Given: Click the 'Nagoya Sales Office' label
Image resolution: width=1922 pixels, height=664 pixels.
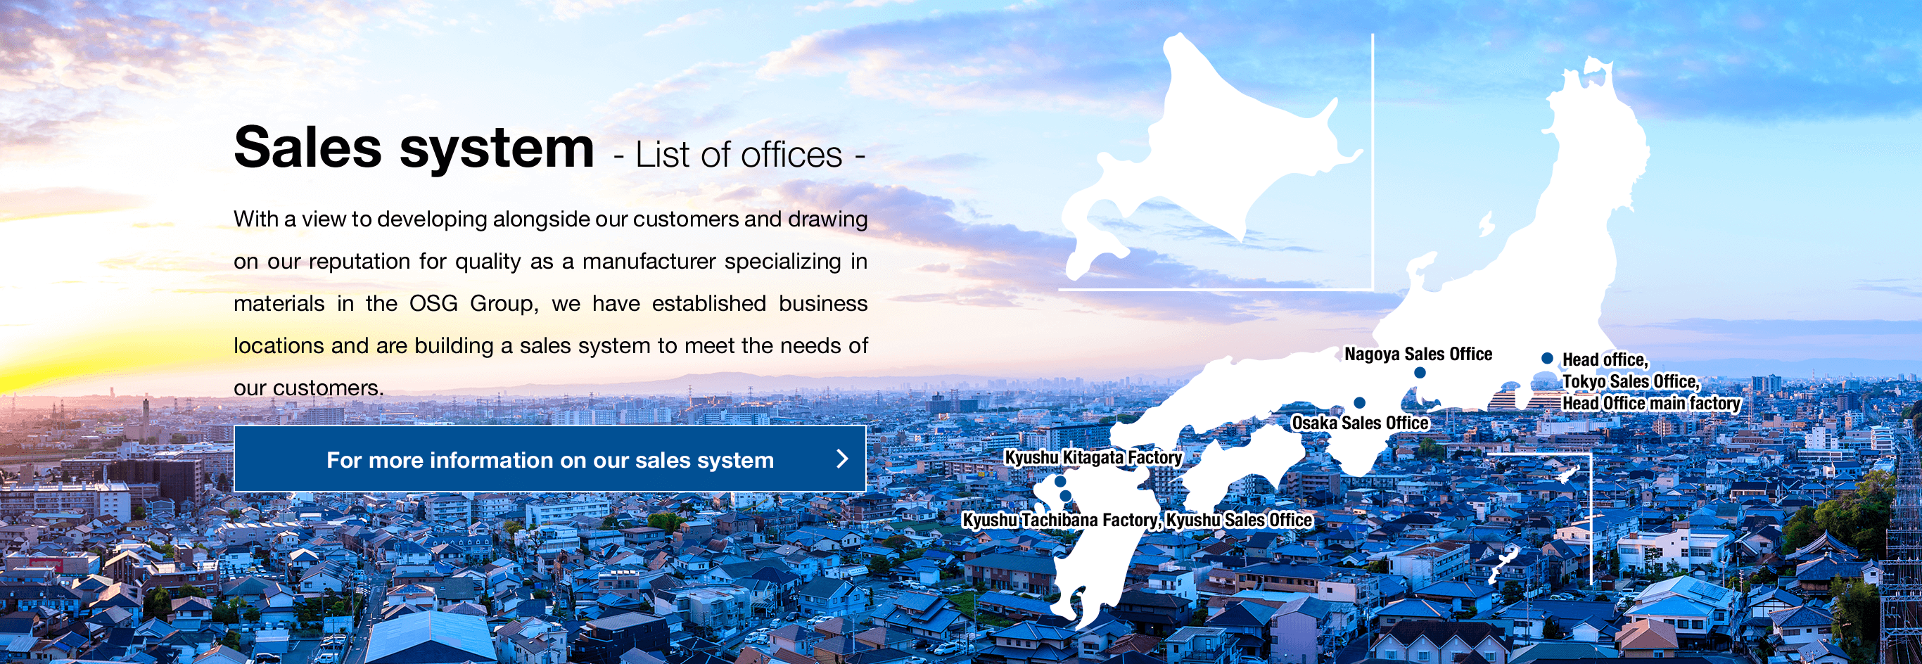Looking at the screenshot, I should pyautogui.click(x=1418, y=354).
